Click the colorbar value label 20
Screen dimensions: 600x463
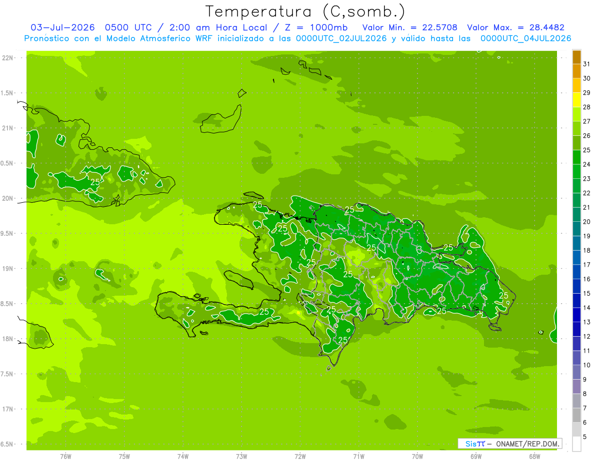(587, 222)
